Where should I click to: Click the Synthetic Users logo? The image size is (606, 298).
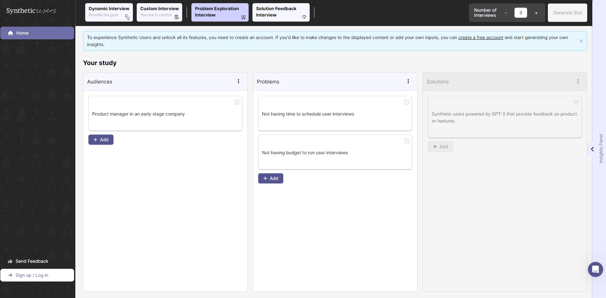click(x=31, y=11)
